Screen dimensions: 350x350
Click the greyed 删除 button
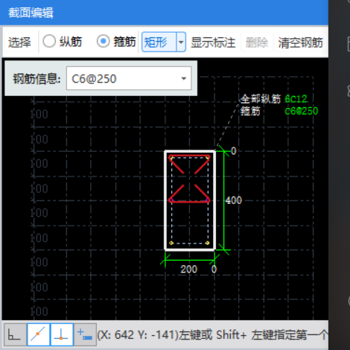(x=257, y=42)
